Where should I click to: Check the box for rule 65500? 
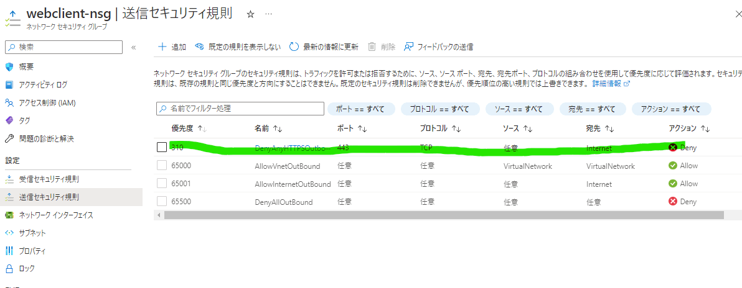(x=162, y=202)
